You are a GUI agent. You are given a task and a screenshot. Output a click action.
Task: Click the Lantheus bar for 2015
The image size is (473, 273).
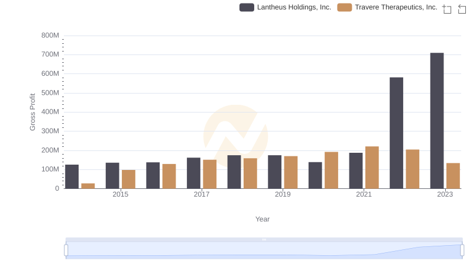pos(112,176)
